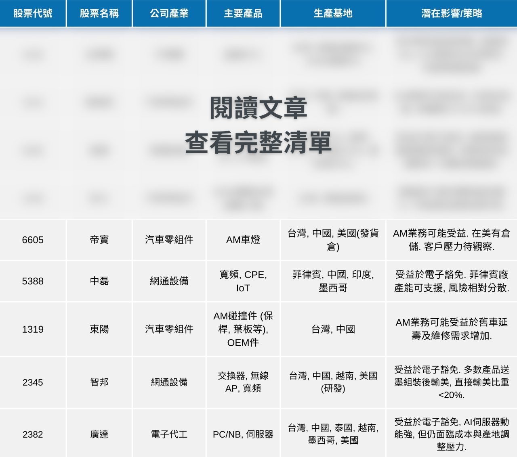Click the 直接輸美比重<20% strategy cell
The height and width of the screenshot is (457, 517).
pos(452,382)
